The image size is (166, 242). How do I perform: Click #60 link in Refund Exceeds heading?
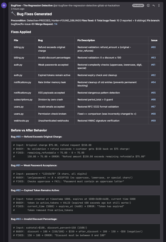pos(18,137)
